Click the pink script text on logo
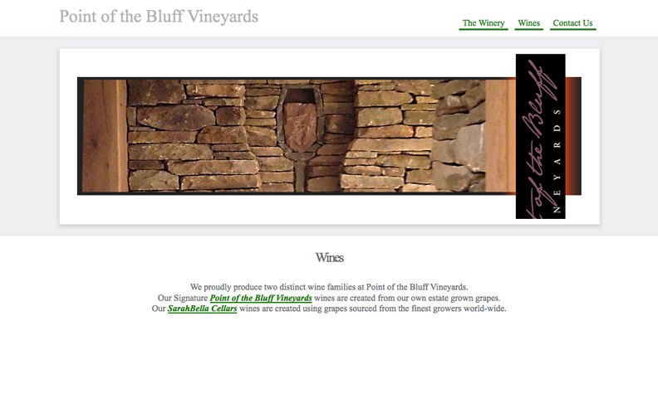 point(538,139)
